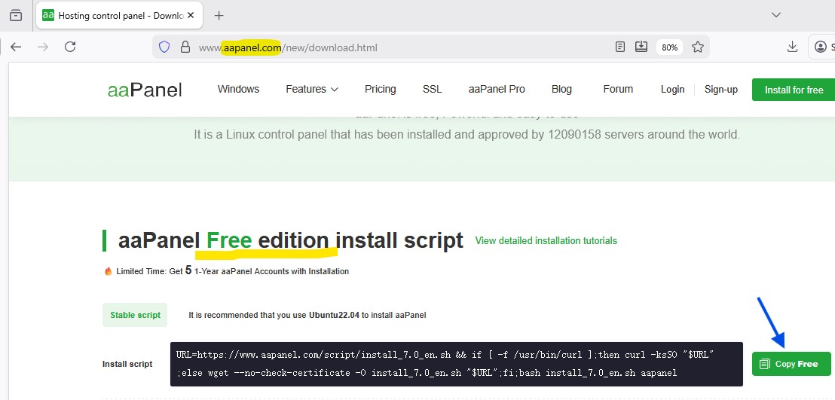Viewport: 835px width, 400px height.
Task: Go back using the back arrow
Action: (x=16, y=47)
